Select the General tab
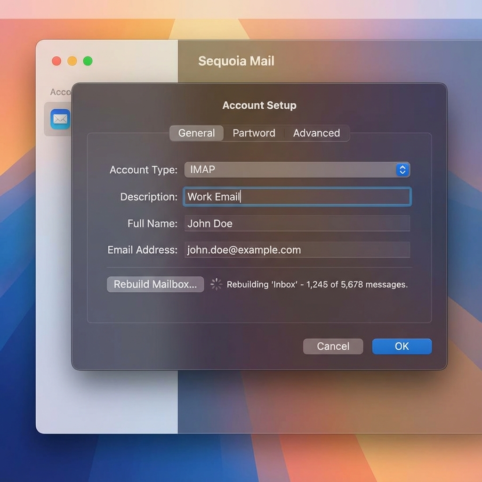The height and width of the screenshot is (482, 482). tap(196, 133)
